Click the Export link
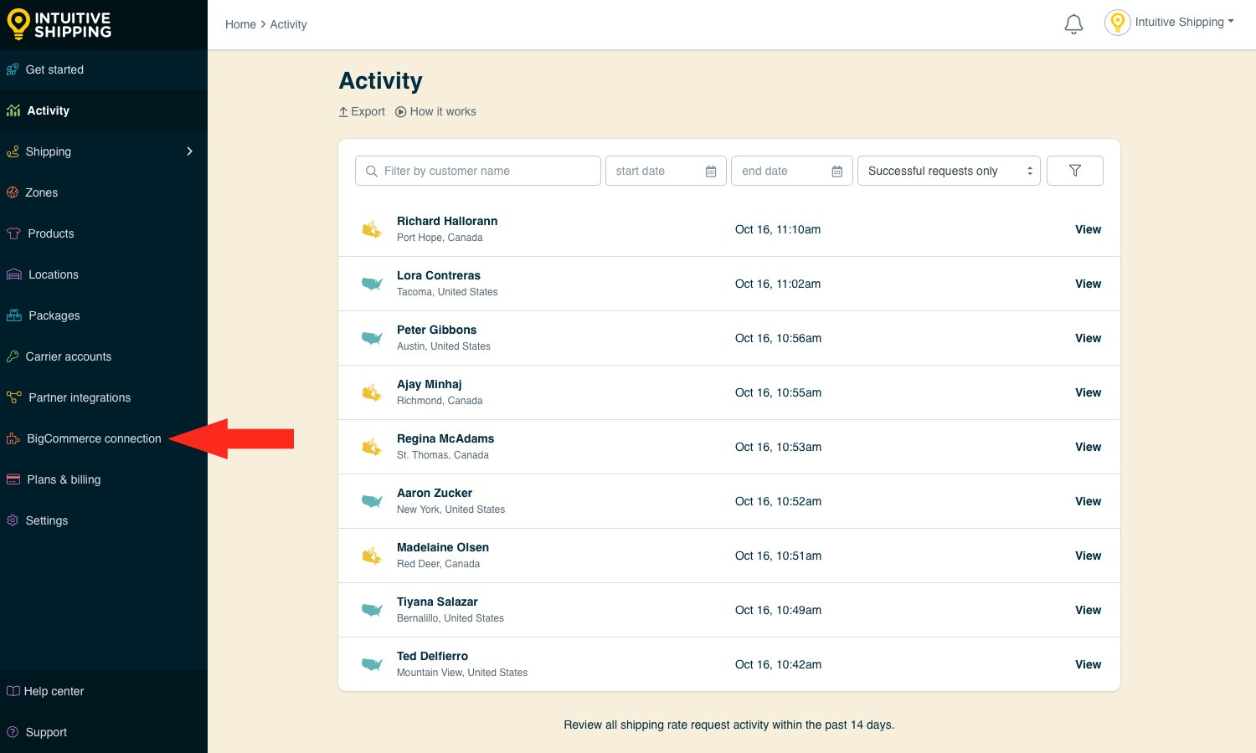Screen dimensions: 1256x753 [362, 111]
